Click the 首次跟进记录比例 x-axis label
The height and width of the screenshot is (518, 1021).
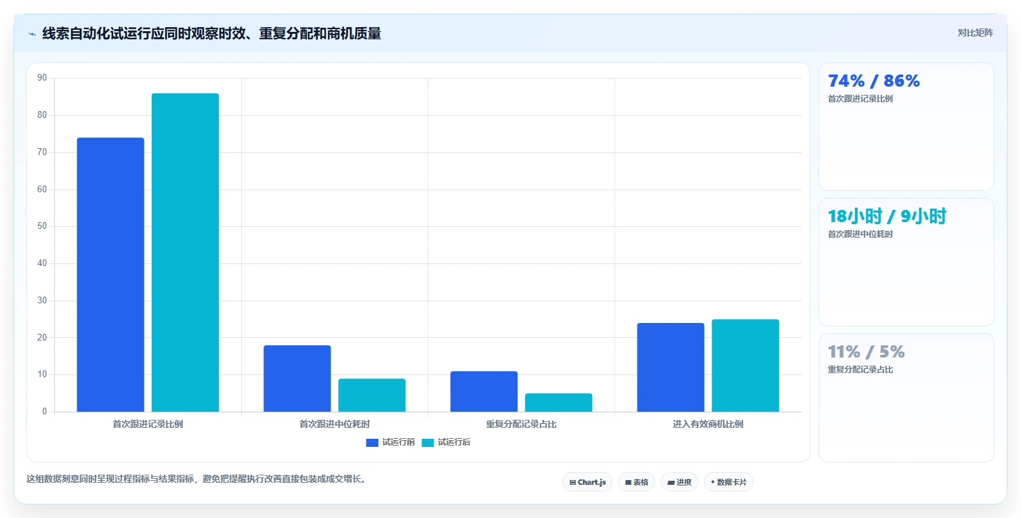tap(148, 425)
